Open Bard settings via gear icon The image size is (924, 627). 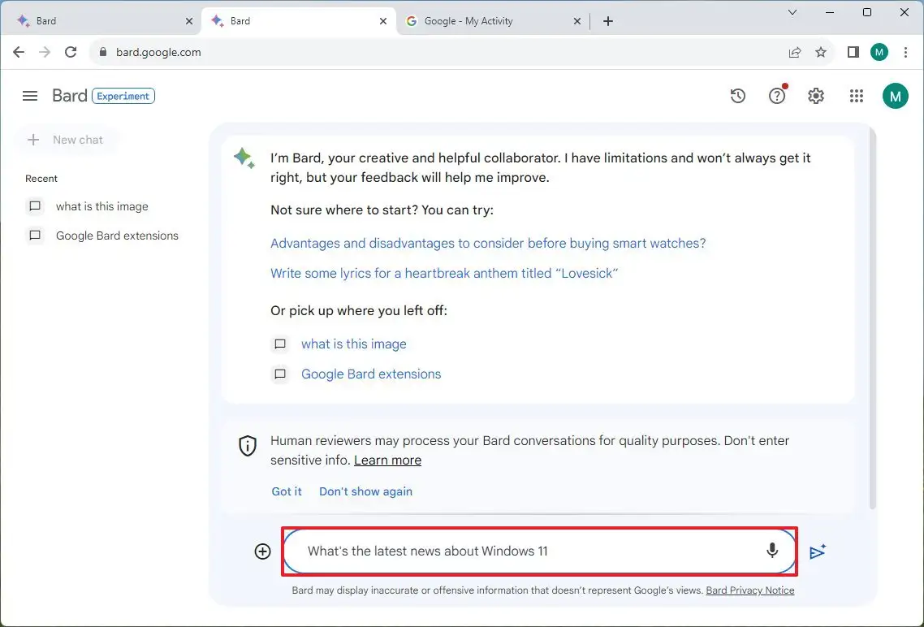[x=815, y=95]
